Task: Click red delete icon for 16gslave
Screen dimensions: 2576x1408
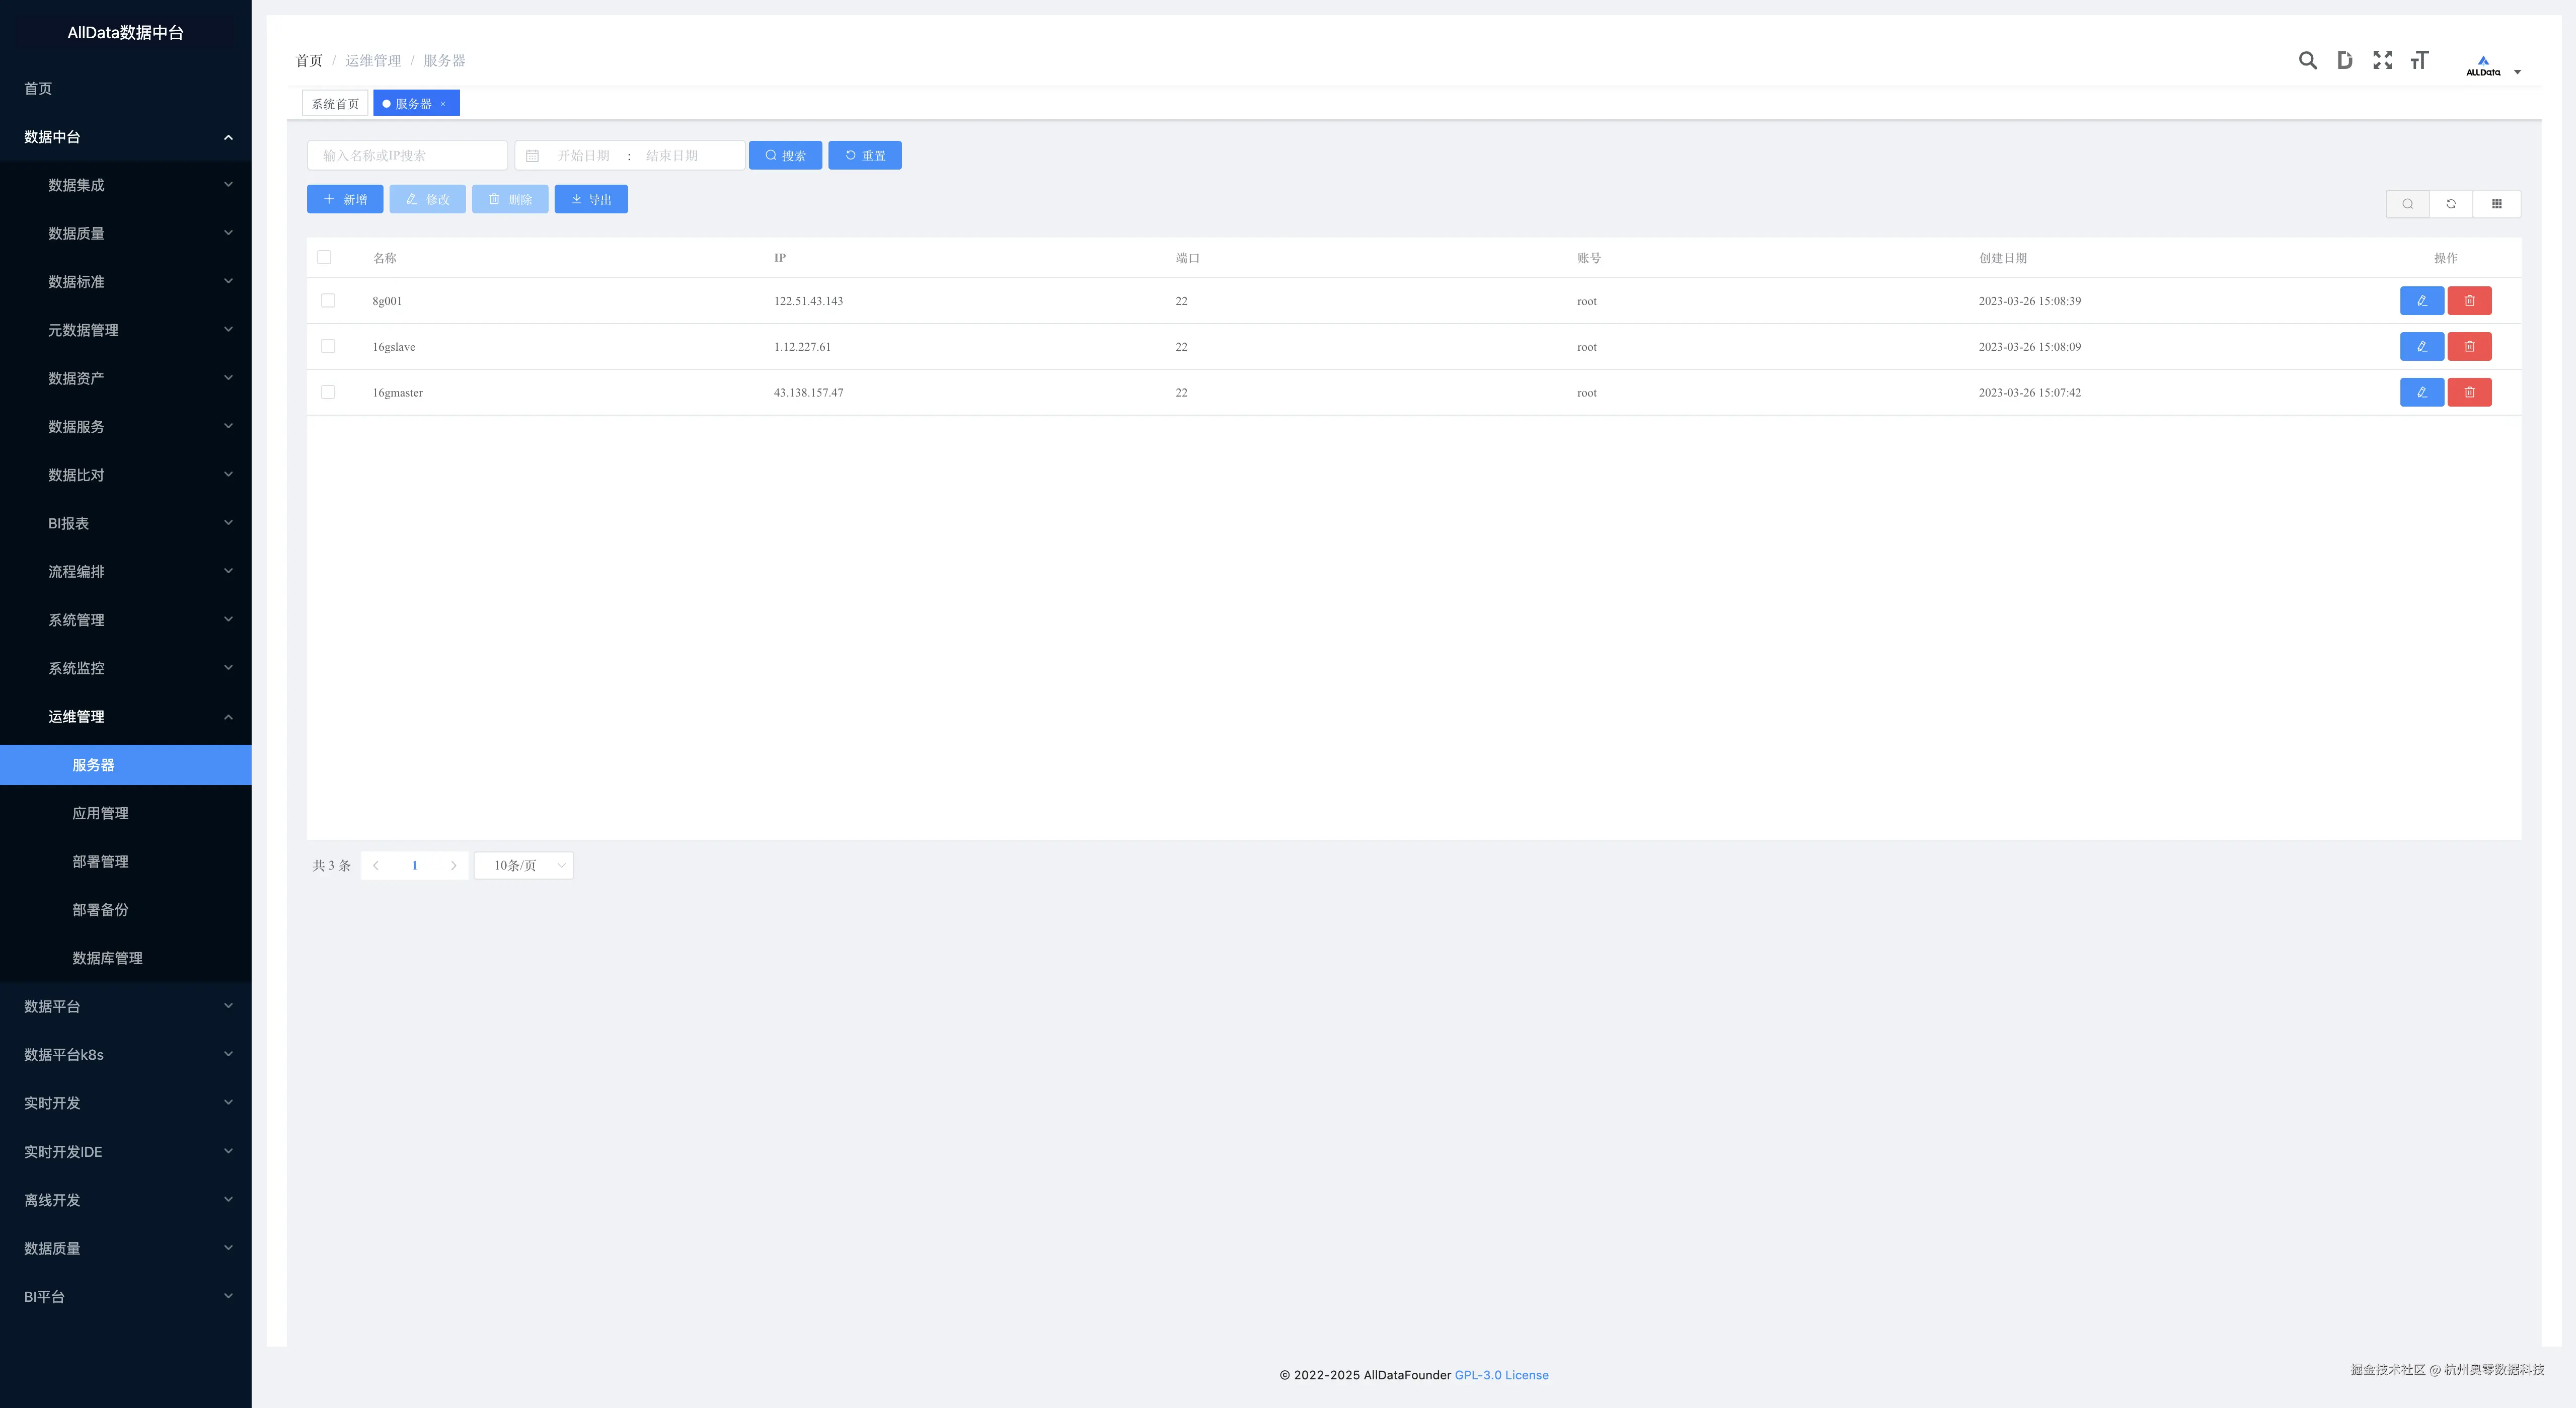Action: pyautogui.click(x=2469, y=347)
